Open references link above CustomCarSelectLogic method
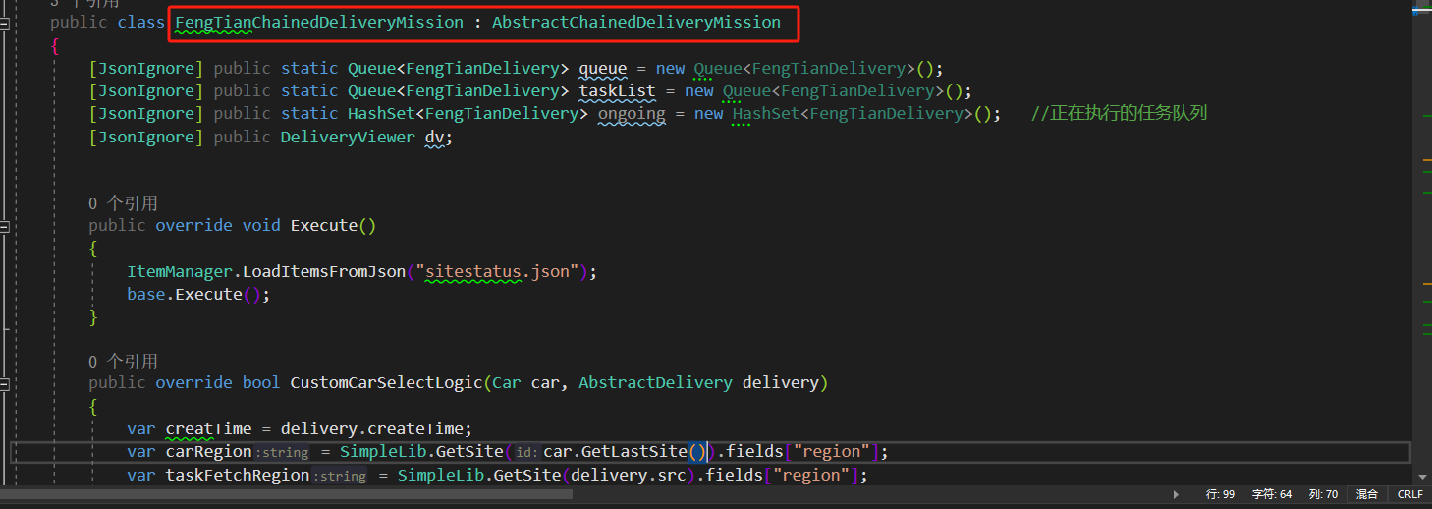This screenshot has height=509, width=1432. tap(123, 362)
